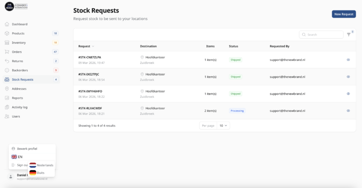This screenshot has width=362, height=188.
Task: Click the search magnifier icon
Action: (304, 35)
